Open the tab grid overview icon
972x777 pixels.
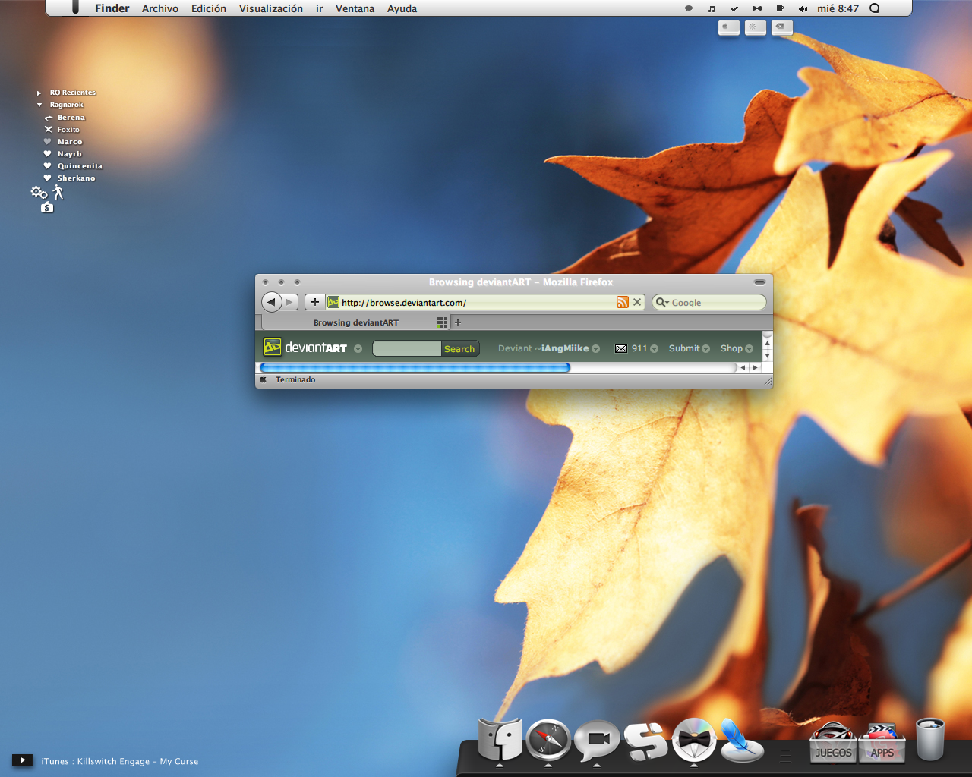(x=442, y=322)
